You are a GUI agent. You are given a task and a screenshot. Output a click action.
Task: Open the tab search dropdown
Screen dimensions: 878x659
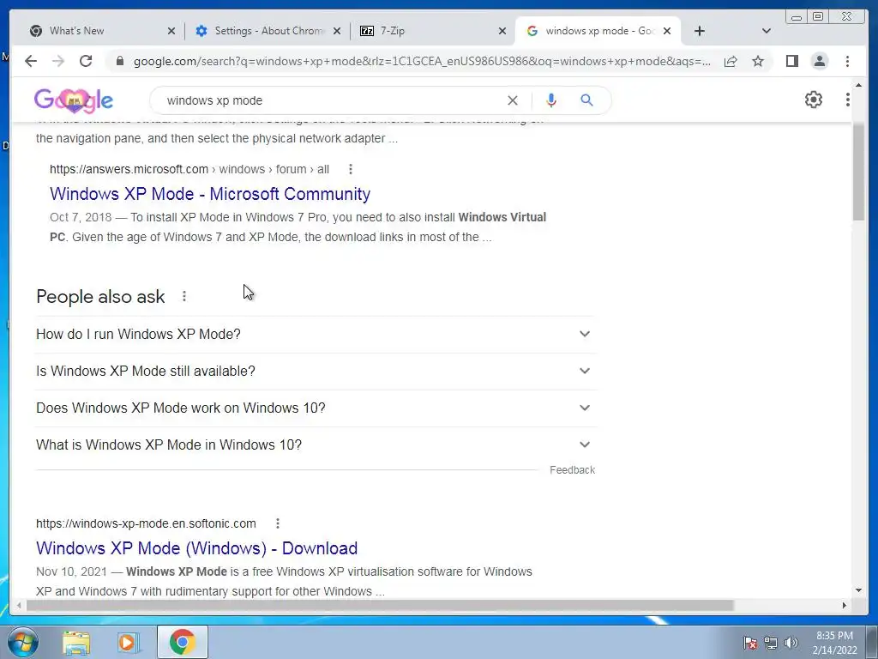(x=767, y=31)
